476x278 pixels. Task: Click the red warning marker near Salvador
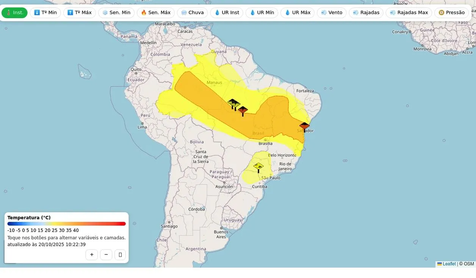[304, 127]
